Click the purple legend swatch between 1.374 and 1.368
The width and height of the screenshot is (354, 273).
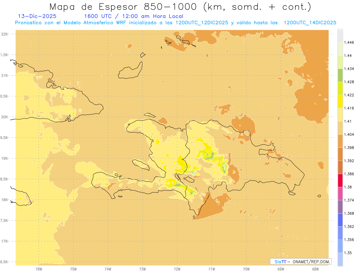point(340,206)
